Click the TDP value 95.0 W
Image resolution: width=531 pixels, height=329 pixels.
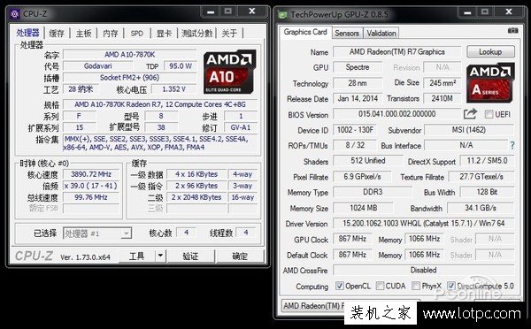point(181,66)
